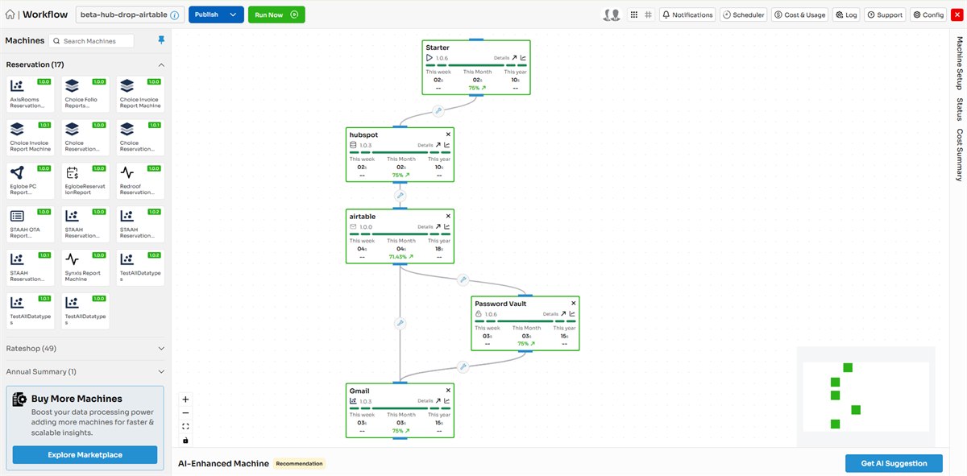Image resolution: width=967 pixels, height=476 pixels.
Task: Zoom in the canvas with plus icon
Action: (x=186, y=399)
